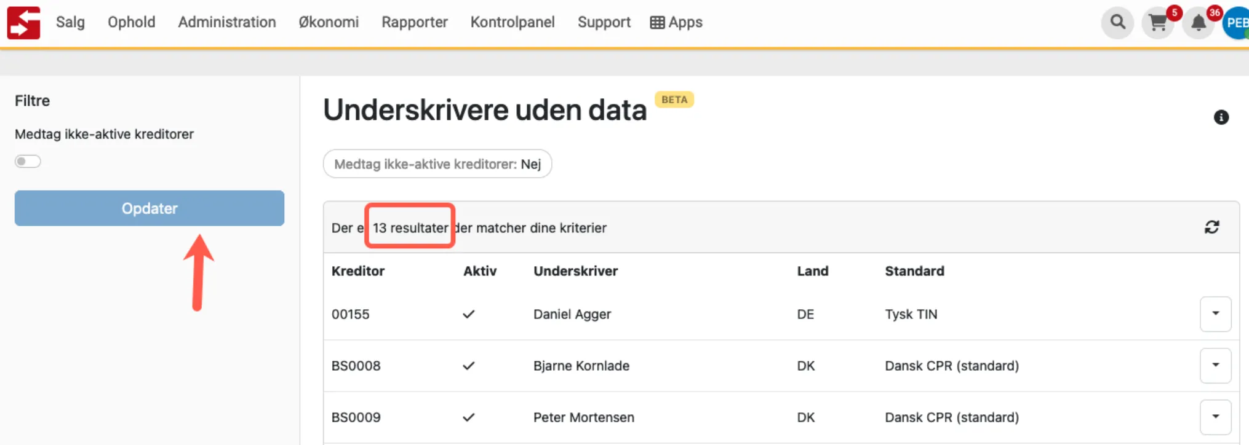Toggle Medtag ikke-aktive kreditorer switch
The height and width of the screenshot is (445, 1249).
(x=28, y=161)
